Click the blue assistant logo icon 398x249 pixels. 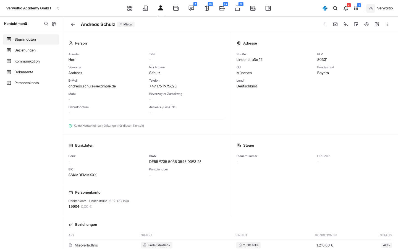point(325,8)
